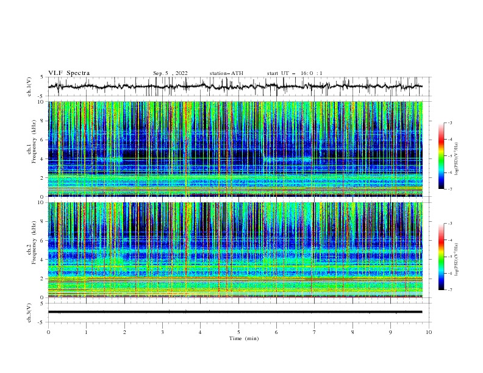Click the ch.1 voltage waveform trace
The image size is (483, 373).
point(235,87)
